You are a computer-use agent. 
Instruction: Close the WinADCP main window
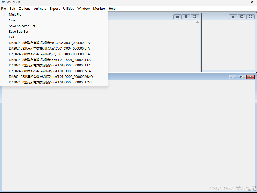pyautogui.click(x=252, y=2)
